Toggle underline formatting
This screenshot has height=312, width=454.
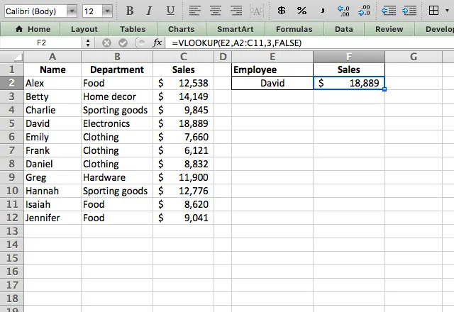(169, 11)
